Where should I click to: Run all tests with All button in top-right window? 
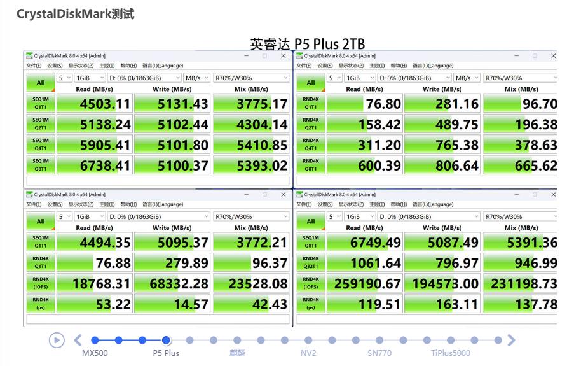click(311, 82)
